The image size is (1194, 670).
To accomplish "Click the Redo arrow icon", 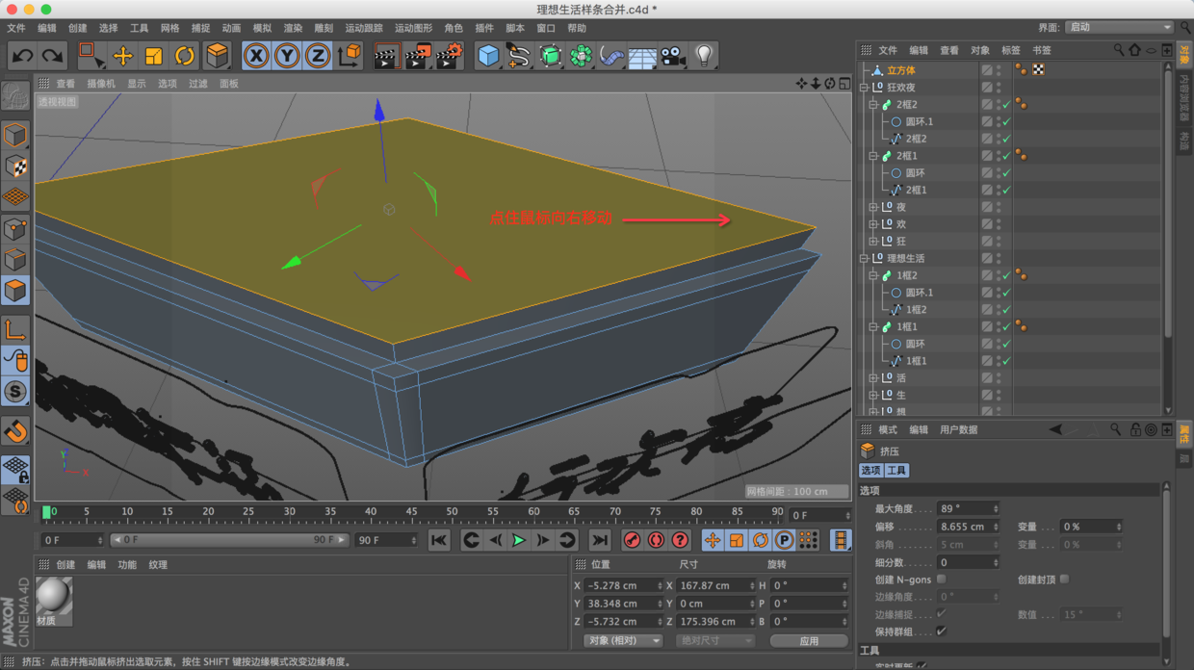I will [53, 56].
